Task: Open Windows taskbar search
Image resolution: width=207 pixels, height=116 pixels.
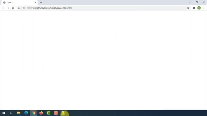Action: coord(11,113)
